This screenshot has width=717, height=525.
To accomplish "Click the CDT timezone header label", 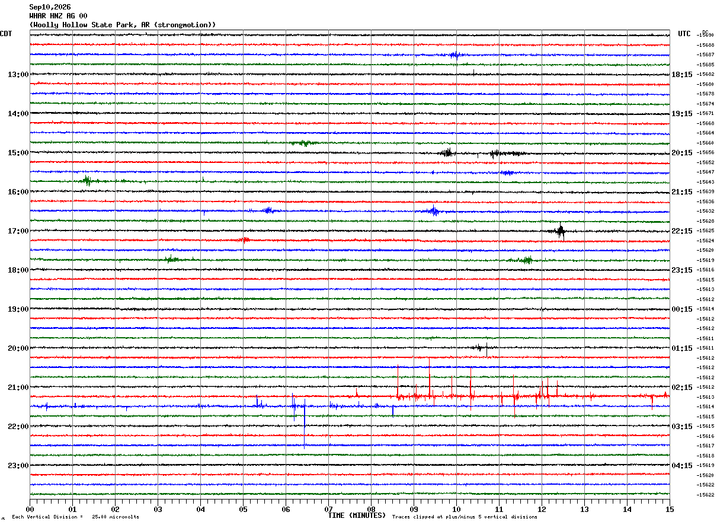I will click(6, 34).
